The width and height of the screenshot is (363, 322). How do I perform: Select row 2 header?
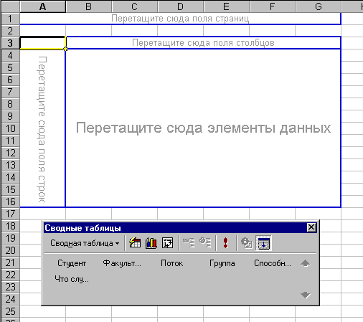pyautogui.click(x=10, y=31)
